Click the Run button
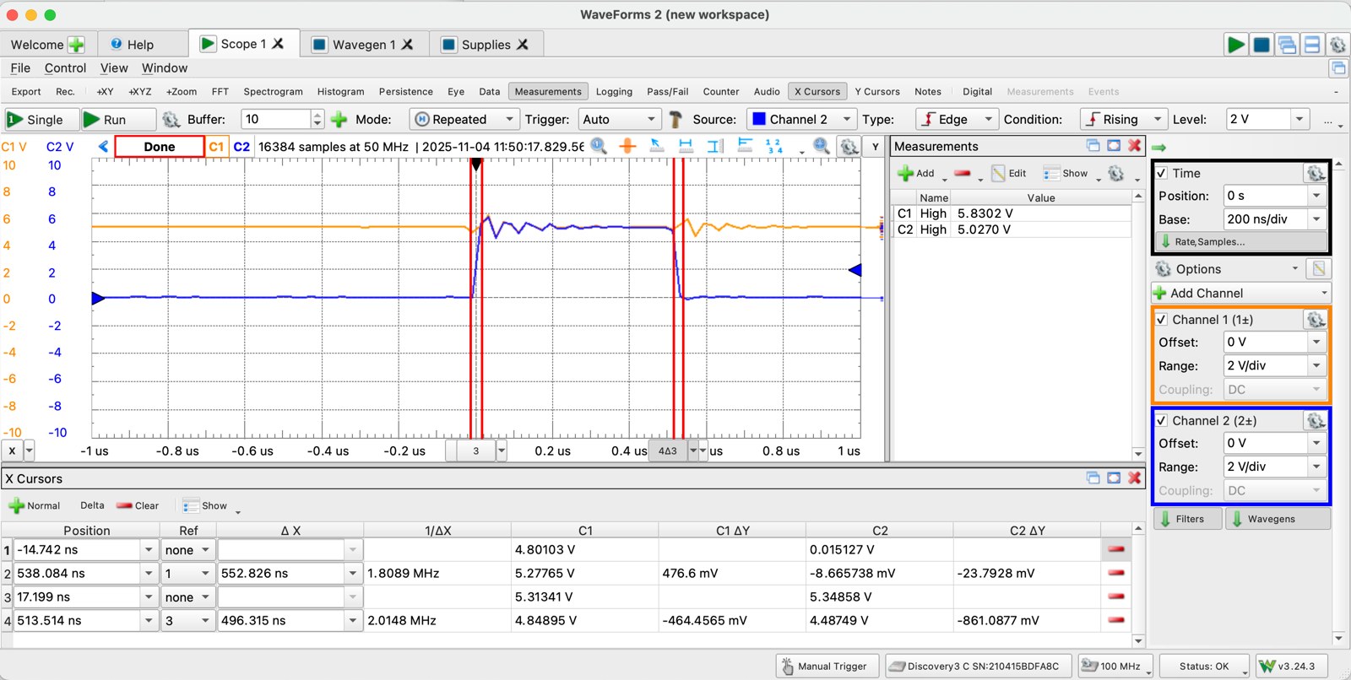This screenshot has width=1351, height=680. click(x=117, y=120)
